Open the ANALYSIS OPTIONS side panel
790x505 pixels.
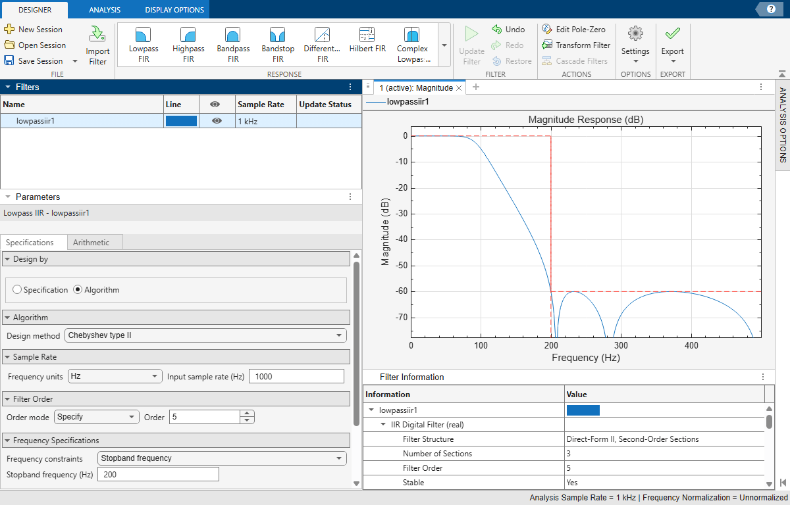[783, 125]
